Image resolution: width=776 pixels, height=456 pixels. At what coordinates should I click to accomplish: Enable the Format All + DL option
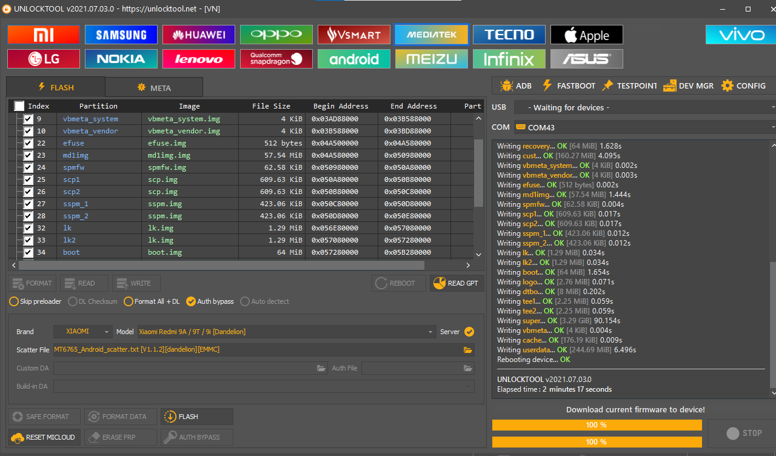pyautogui.click(x=152, y=301)
